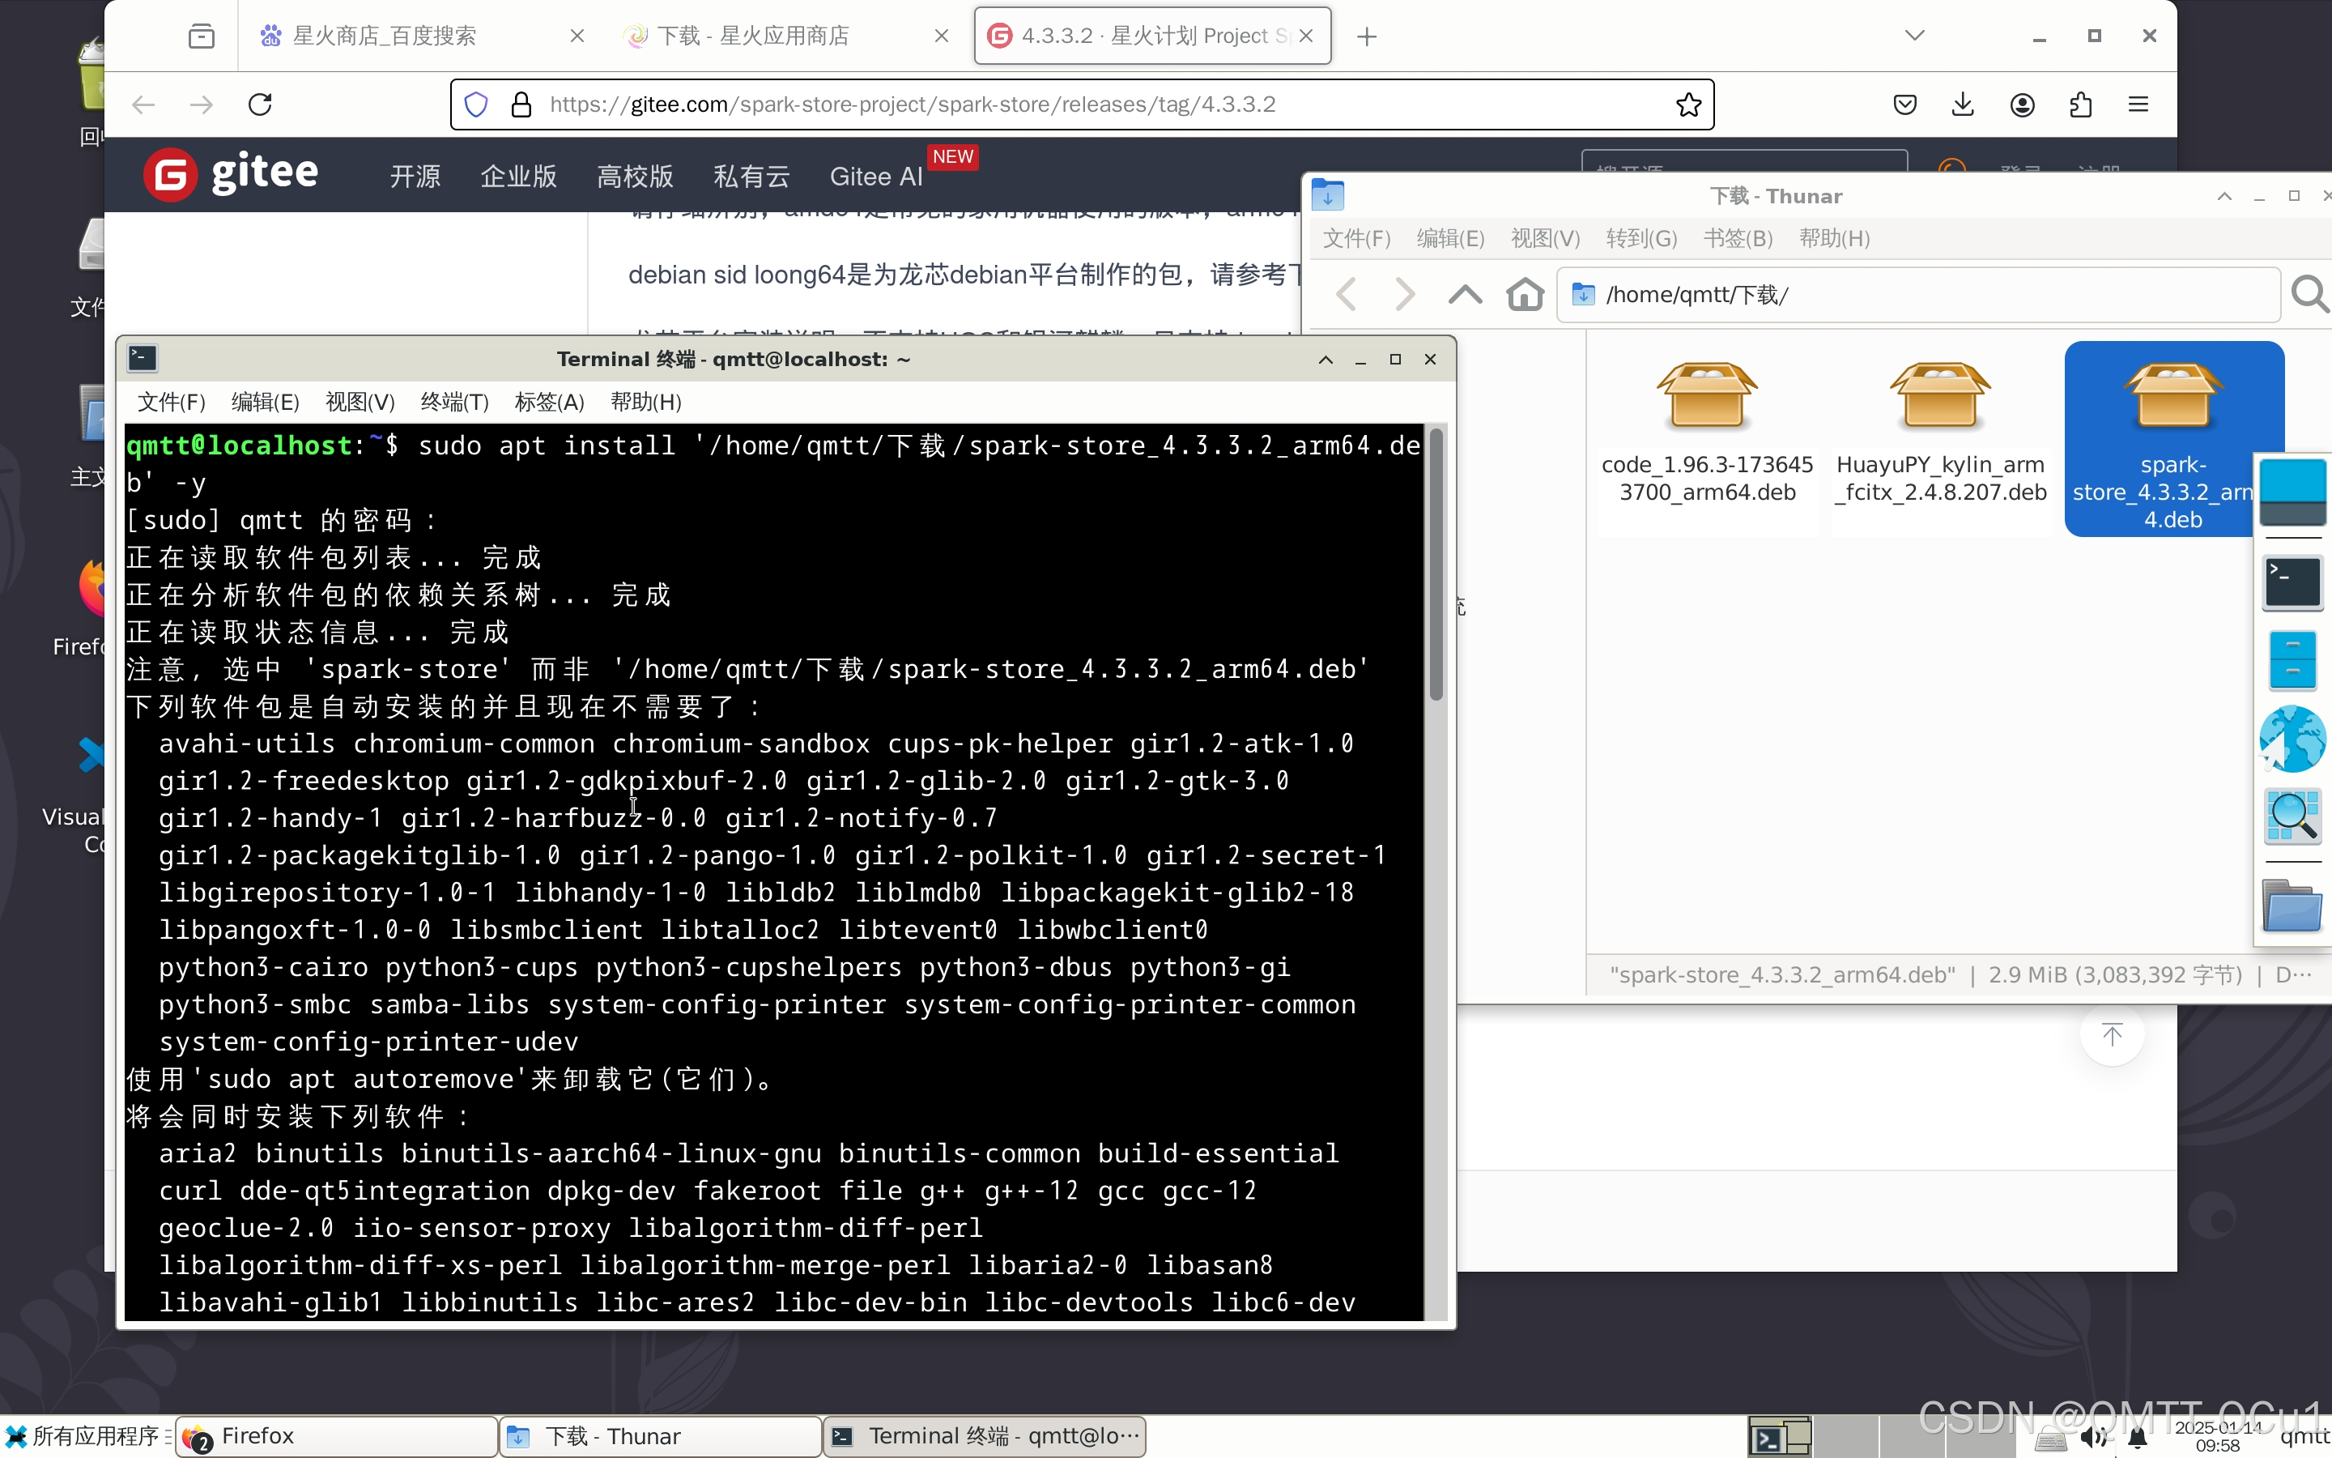This screenshot has width=2332, height=1458.
Task: Go to parent folder in Thunar
Action: click(1465, 294)
